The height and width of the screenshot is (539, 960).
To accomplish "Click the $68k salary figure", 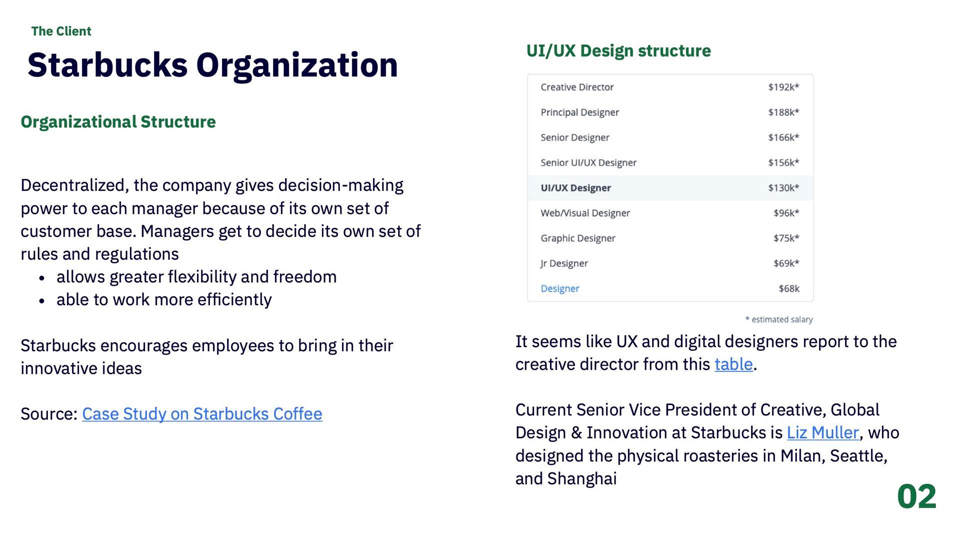I will 789,288.
